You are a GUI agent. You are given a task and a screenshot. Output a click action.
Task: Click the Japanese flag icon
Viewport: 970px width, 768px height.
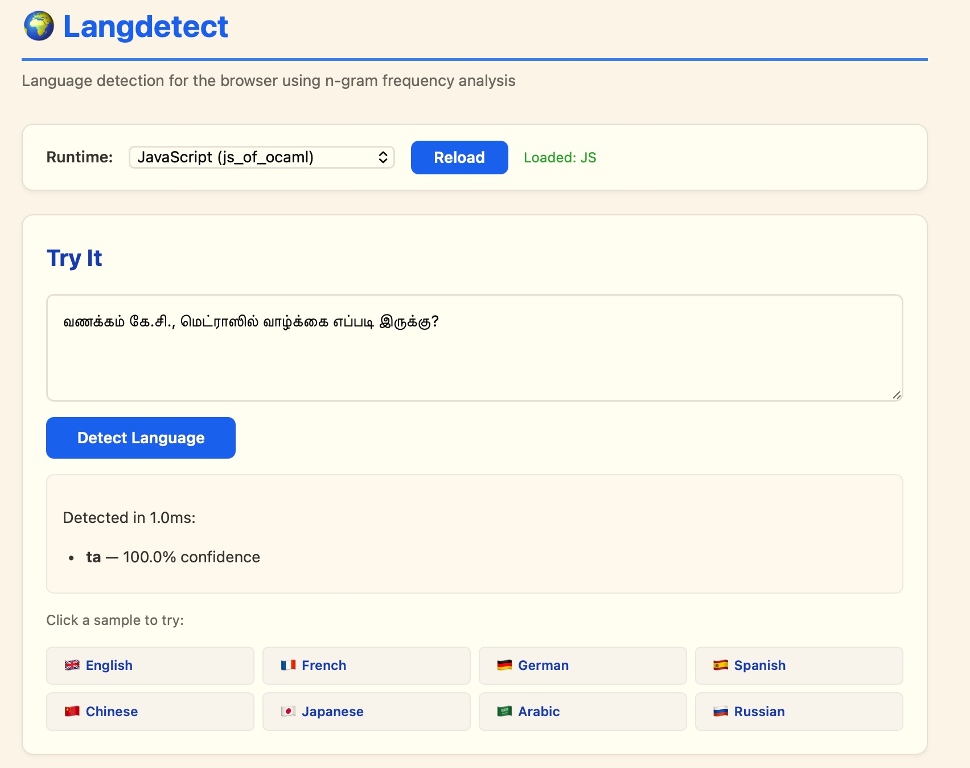point(289,711)
